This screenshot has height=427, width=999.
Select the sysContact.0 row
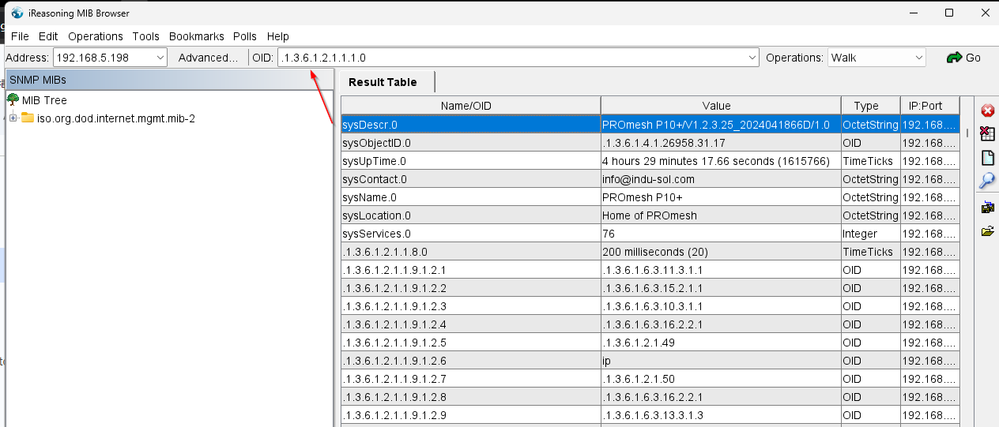coord(650,179)
